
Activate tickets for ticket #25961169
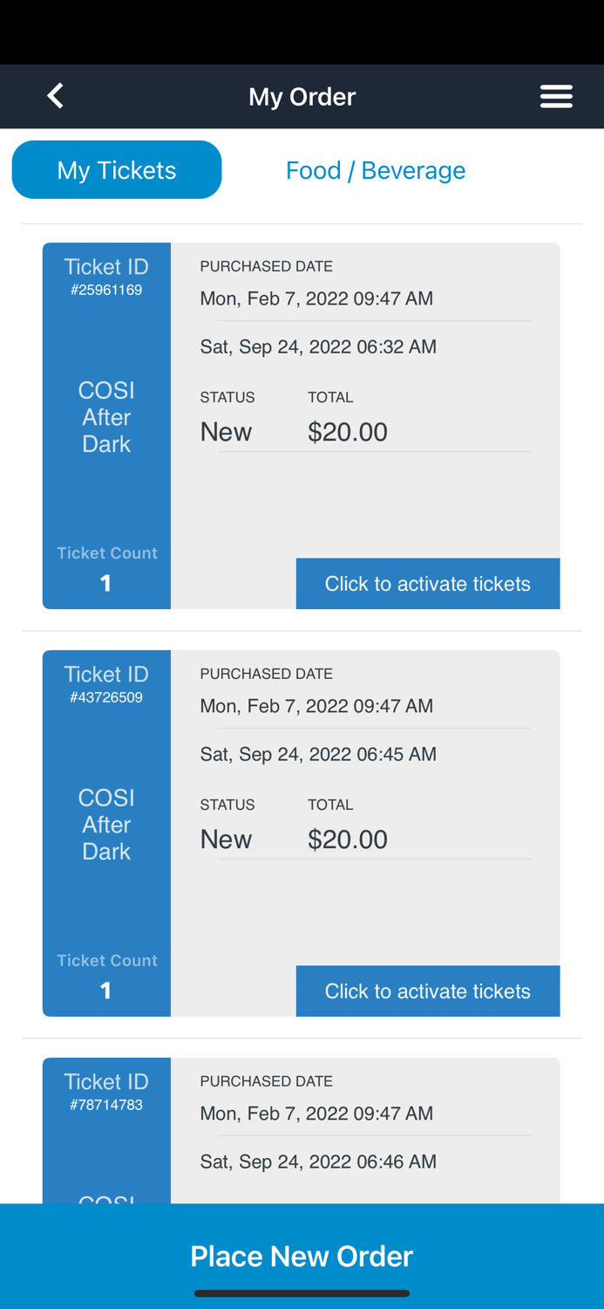click(x=427, y=584)
